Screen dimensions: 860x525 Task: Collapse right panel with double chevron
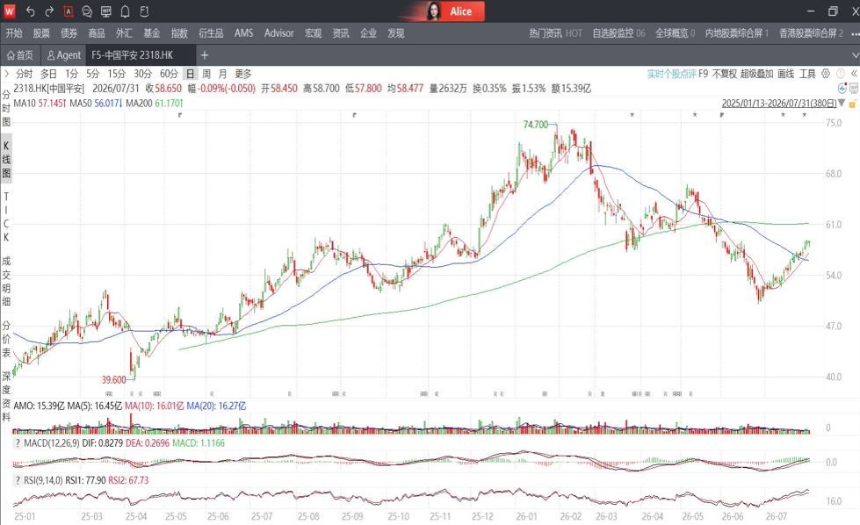point(854,74)
